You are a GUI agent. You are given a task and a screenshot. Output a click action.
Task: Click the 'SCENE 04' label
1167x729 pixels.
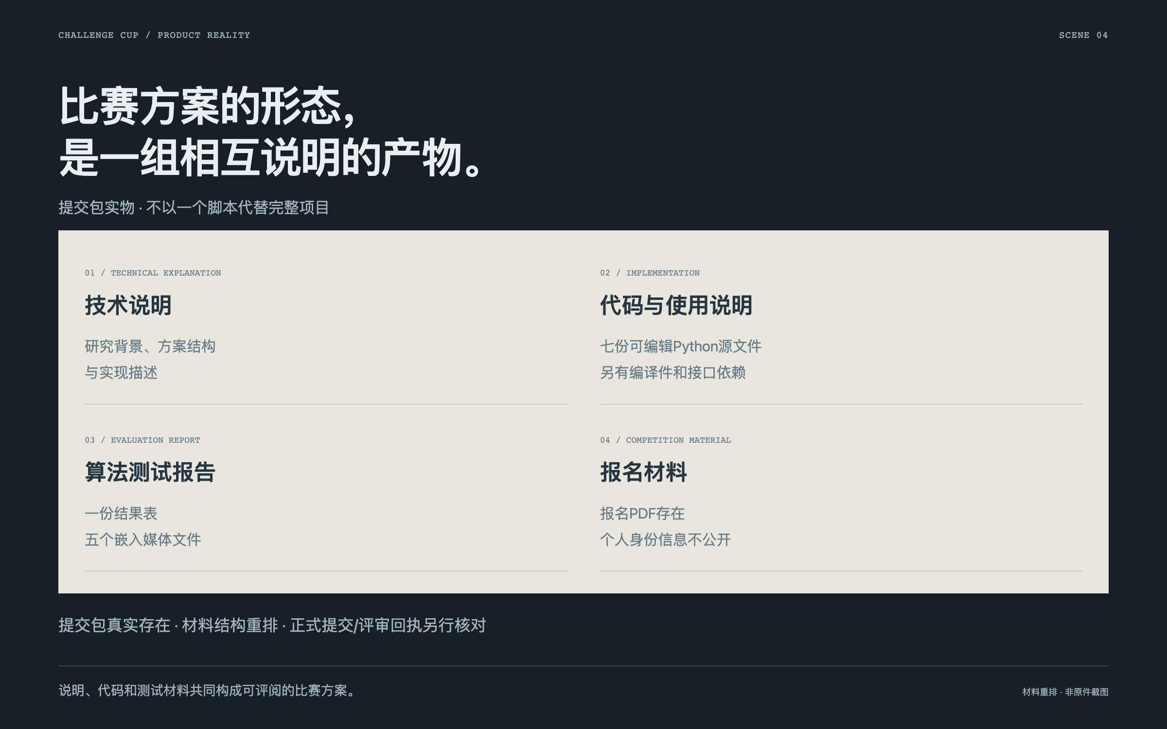point(1083,35)
